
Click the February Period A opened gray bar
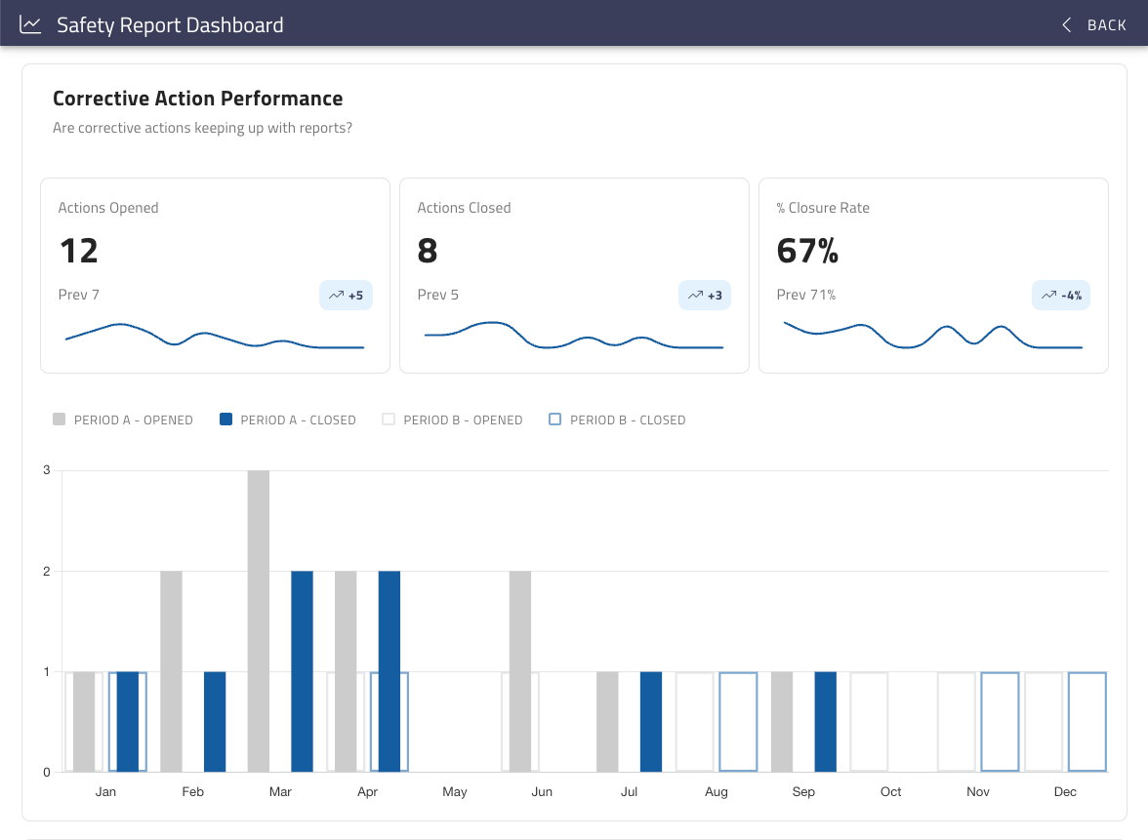[172, 671]
